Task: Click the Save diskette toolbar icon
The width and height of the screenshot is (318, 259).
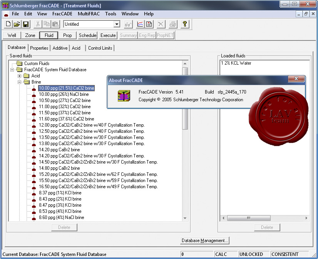Action: (x=26, y=24)
